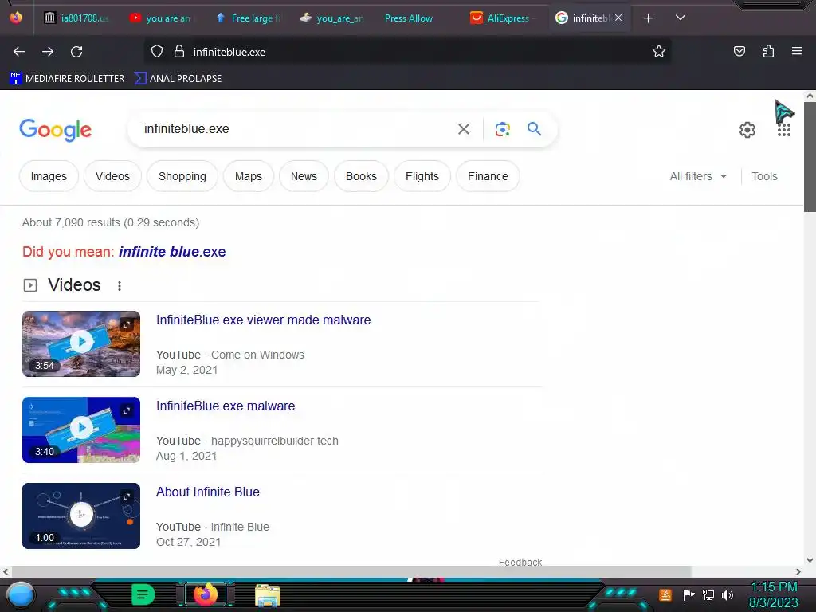Filter results by News
816x612 pixels.
pos(304,176)
